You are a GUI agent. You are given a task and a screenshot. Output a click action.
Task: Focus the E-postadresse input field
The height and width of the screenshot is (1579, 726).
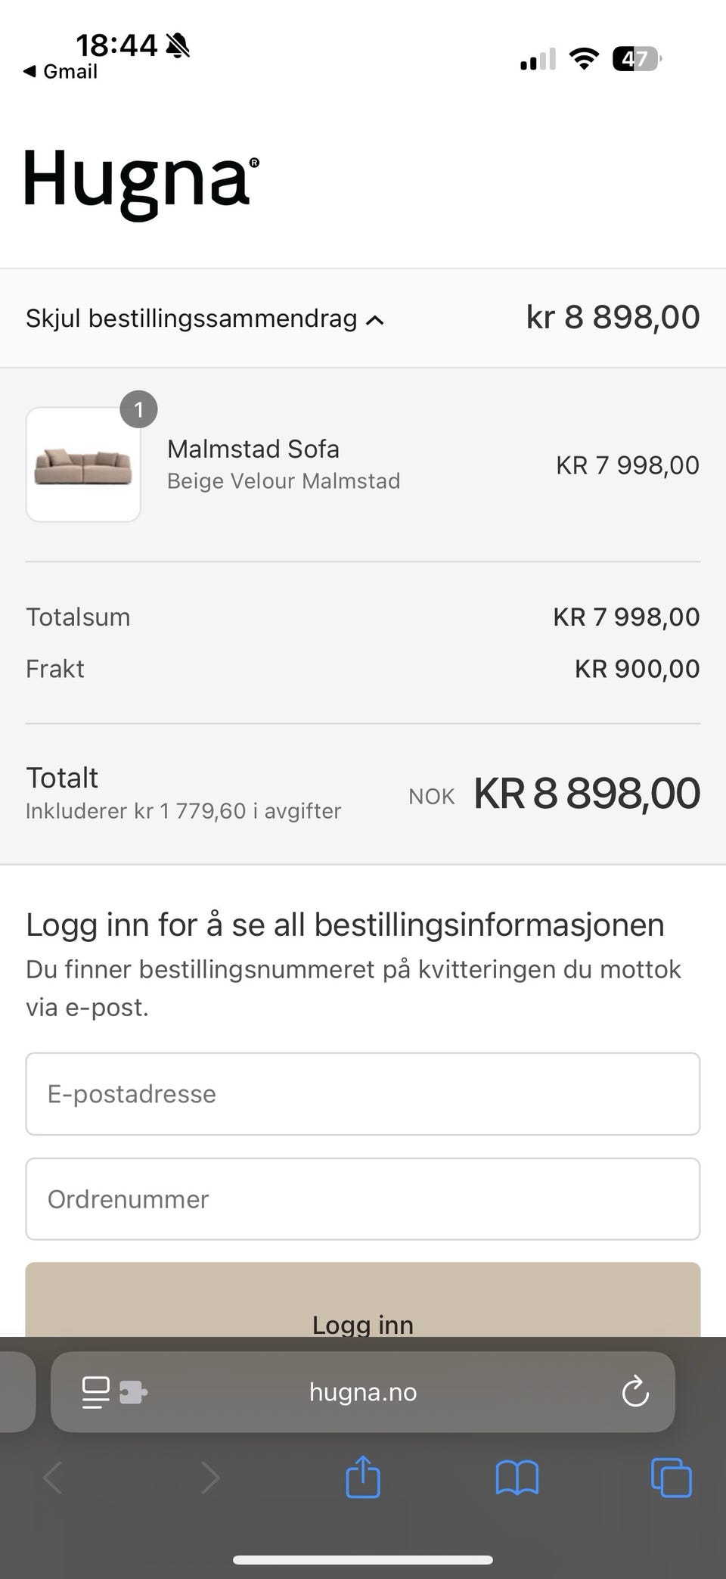click(363, 1094)
